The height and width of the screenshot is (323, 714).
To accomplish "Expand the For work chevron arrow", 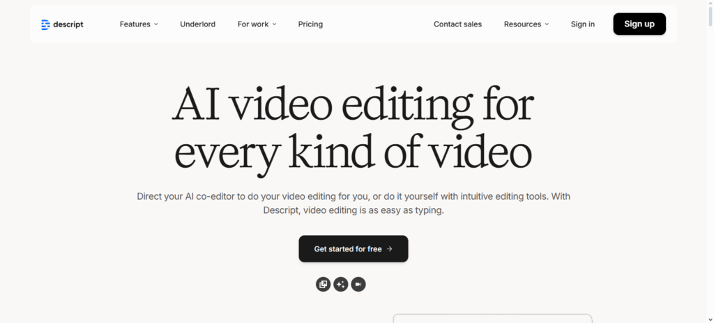I will (x=274, y=24).
